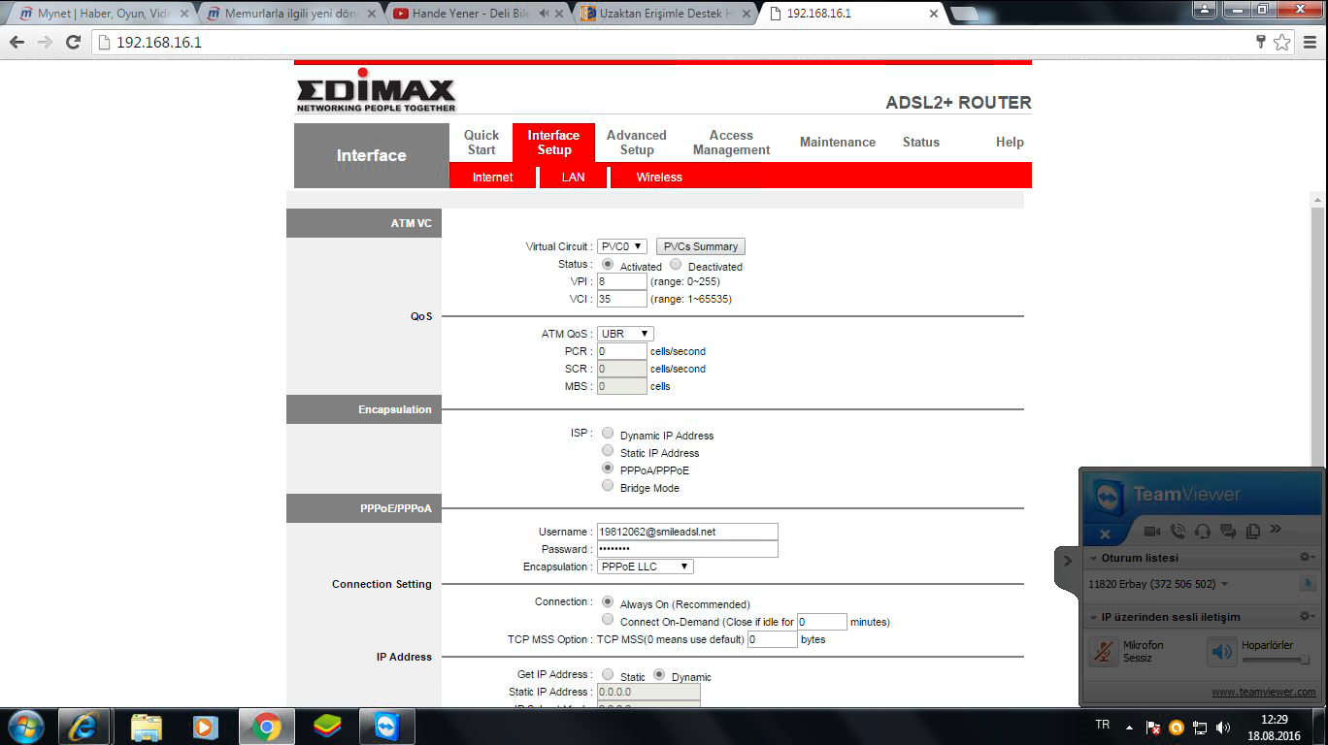Open the Advanced Setup tab
Screen dimensions: 1328x745
click(637, 143)
